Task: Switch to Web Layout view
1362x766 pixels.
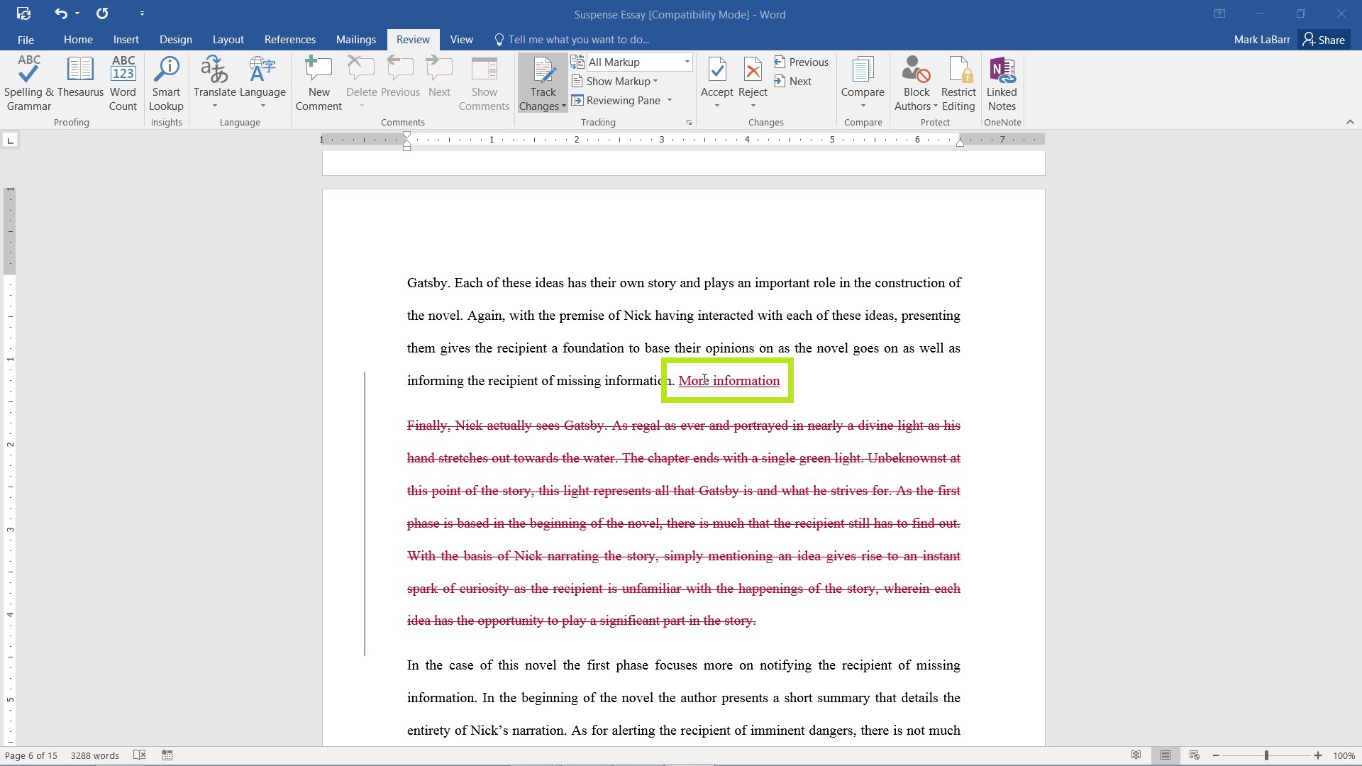Action: tap(1194, 755)
